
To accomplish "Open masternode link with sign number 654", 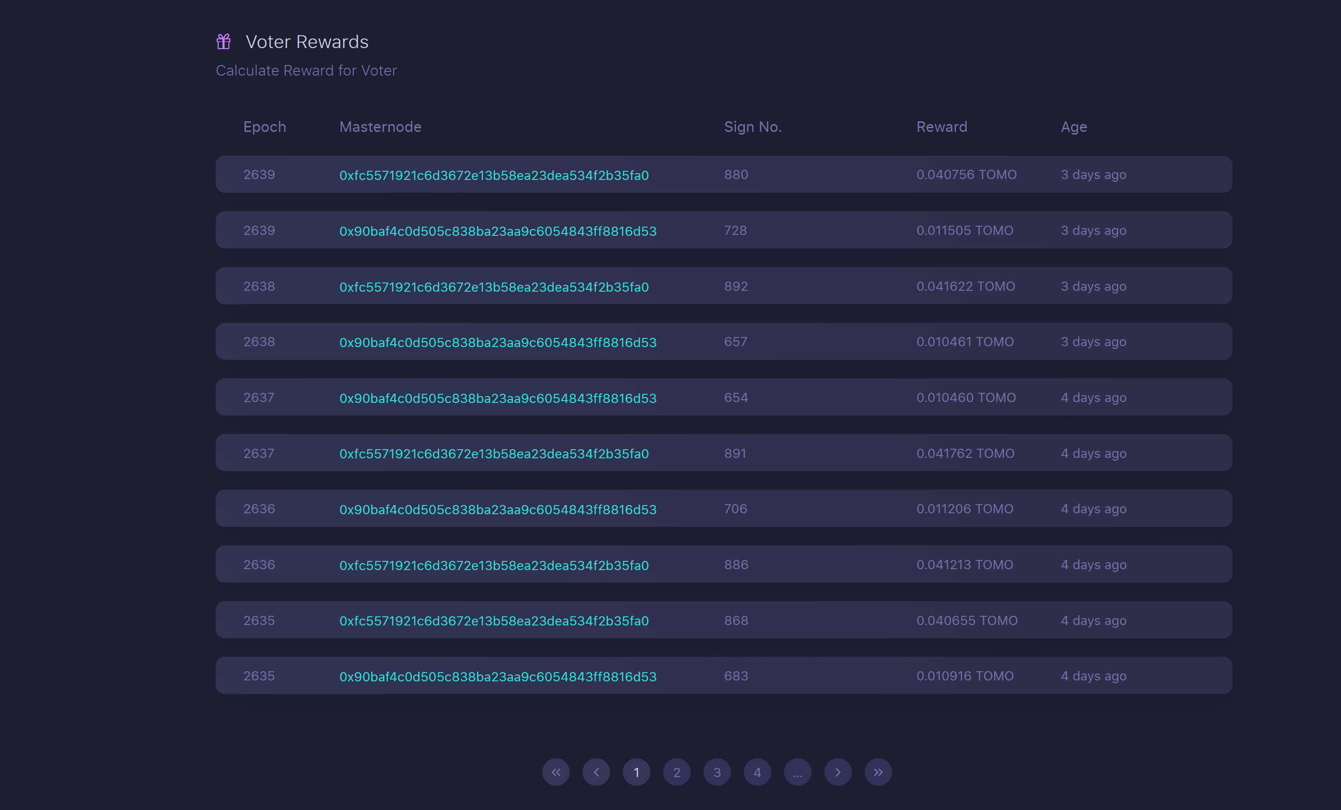I will point(497,398).
